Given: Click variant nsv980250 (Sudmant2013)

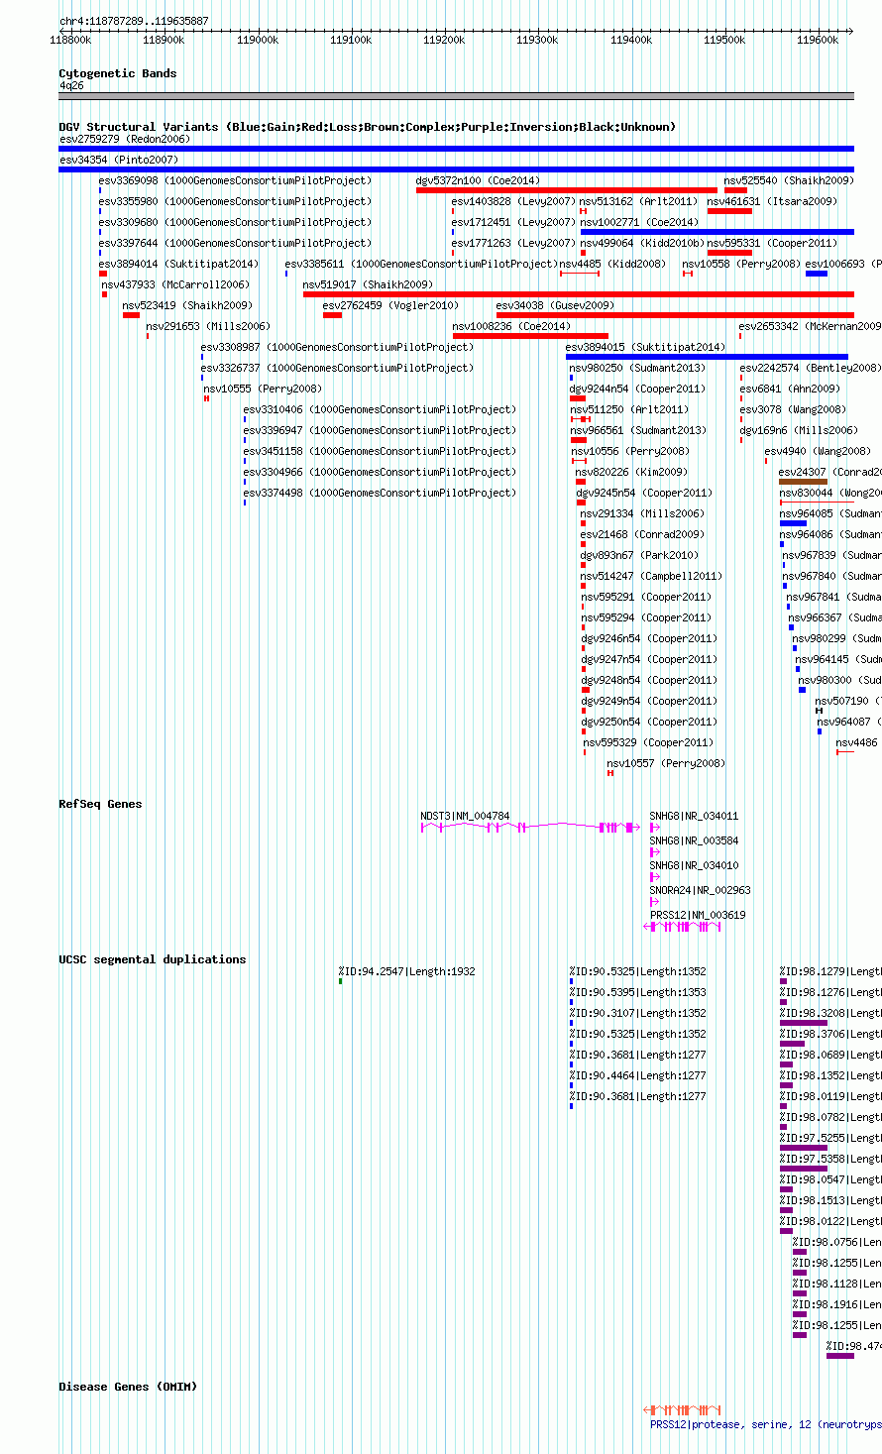Looking at the screenshot, I should [x=637, y=368].
